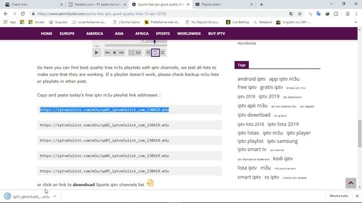Click the sp04_iptvm3ulist_com_130419.m3u link text
The image size is (362, 203).
[104, 156]
